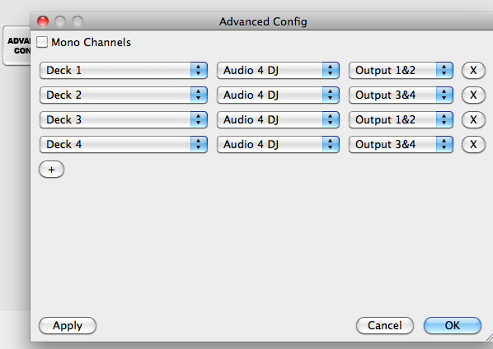The height and width of the screenshot is (349, 493).
Task: Remove the Deck 2 routing row
Action: click(x=473, y=95)
